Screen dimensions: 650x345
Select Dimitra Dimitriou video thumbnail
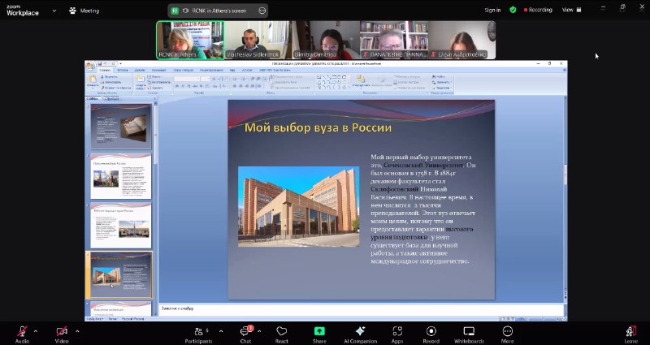pos(326,40)
